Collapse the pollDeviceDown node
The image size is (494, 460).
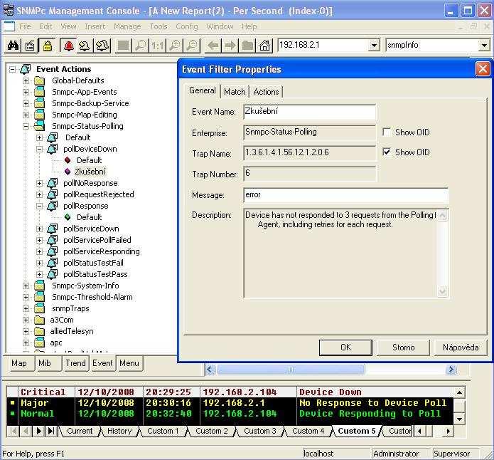[39, 149]
